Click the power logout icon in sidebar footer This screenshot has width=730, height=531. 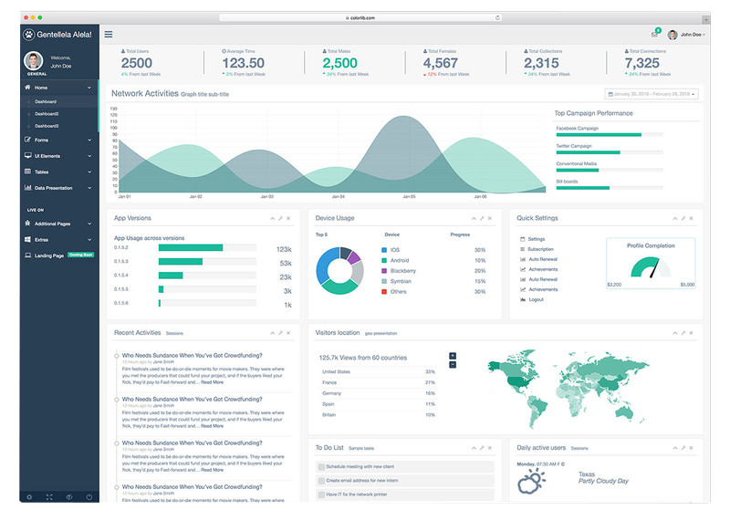(89, 496)
